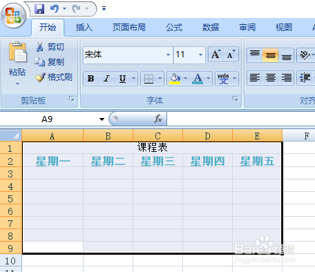Screen dimensions: 315x272
Task: Undo the last action
Action: [x=55, y=9]
